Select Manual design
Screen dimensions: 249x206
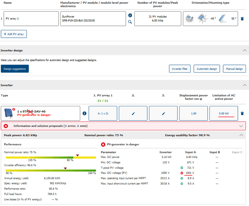click(234, 69)
